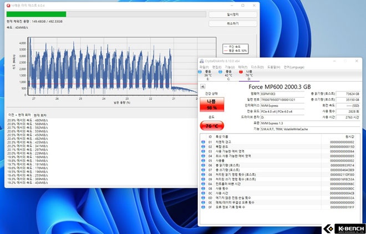Click the 기능 field listing S.M.A.R.T., TRIM
Image resolution: width=366 pixels, height=234 pixels.
click(310, 129)
